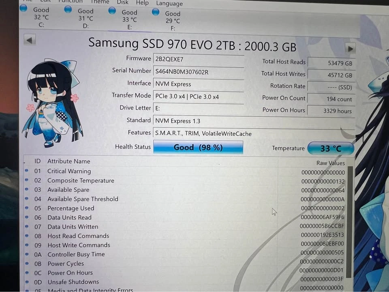This screenshot has height=292, width=389.
Task: Click the blue status orb for F: drive
Action: click(x=156, y=12)
